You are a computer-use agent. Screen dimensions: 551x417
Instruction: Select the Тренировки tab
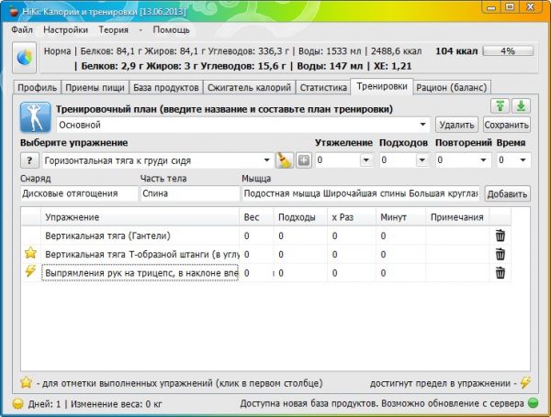coord(382,86)
